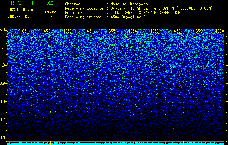This screenshot has width=228, height=145.
Task: Select antenna value A504HB(yagi 4el)
Action: [x=128, y=17]
